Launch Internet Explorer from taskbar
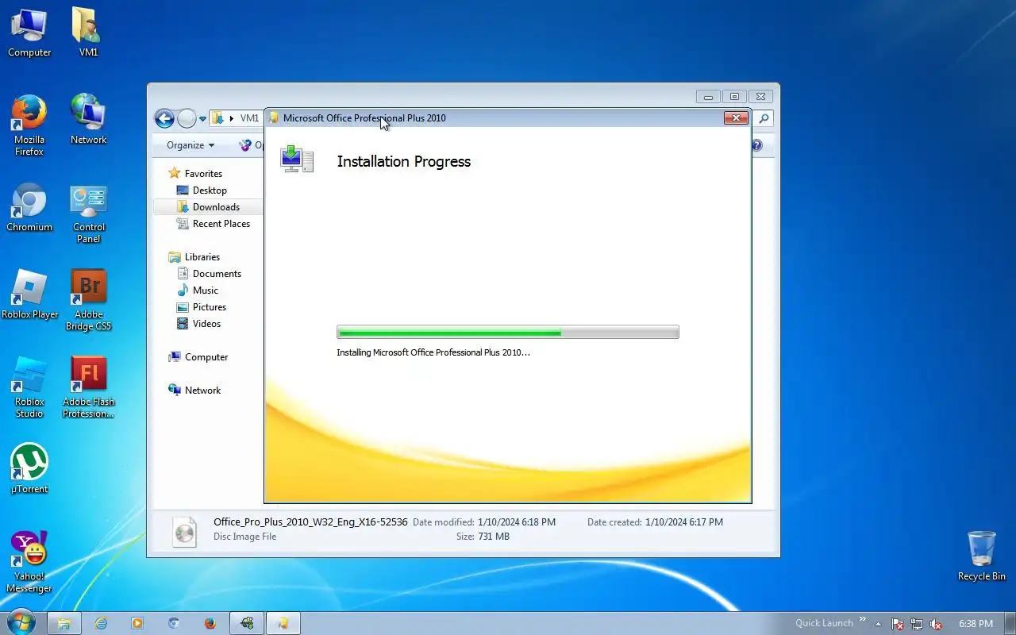 click(x=101, y=623)
